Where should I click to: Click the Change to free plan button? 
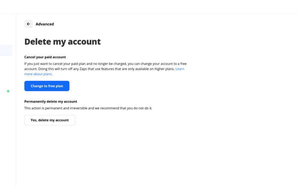[47, 86]
